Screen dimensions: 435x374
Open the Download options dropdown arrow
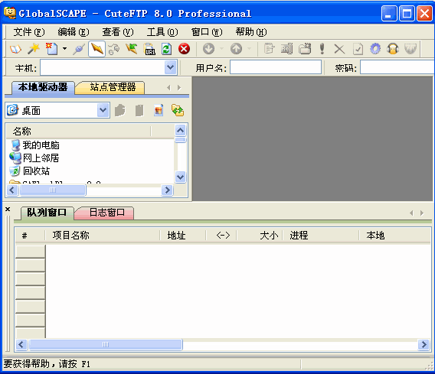[x=221, y=49]
